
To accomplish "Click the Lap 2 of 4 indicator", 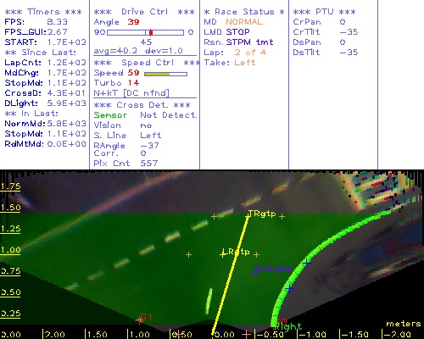I will tap(250, 53).
